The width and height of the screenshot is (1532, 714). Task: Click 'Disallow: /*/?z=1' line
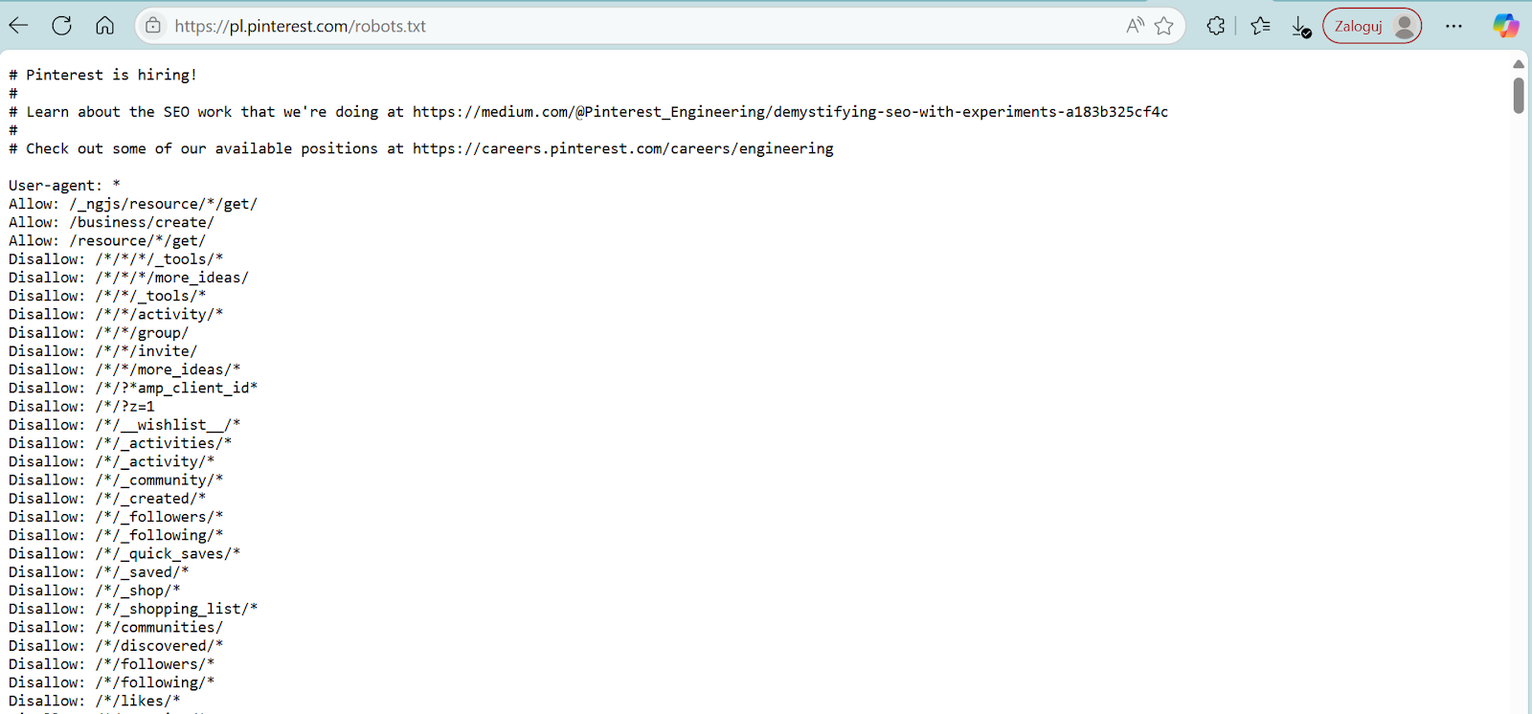coord(81,407)
